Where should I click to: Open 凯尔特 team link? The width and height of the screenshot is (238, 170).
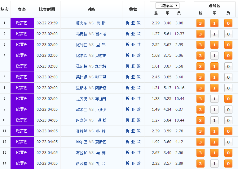click(101, 66)
